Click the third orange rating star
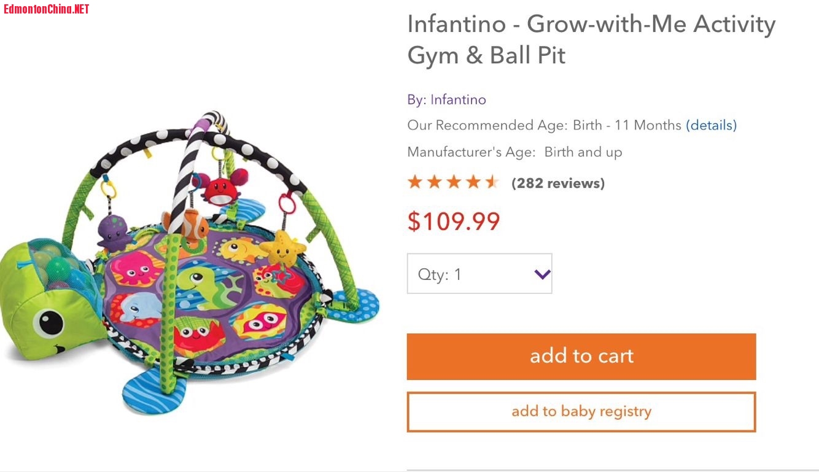 (x=454, y=182)
